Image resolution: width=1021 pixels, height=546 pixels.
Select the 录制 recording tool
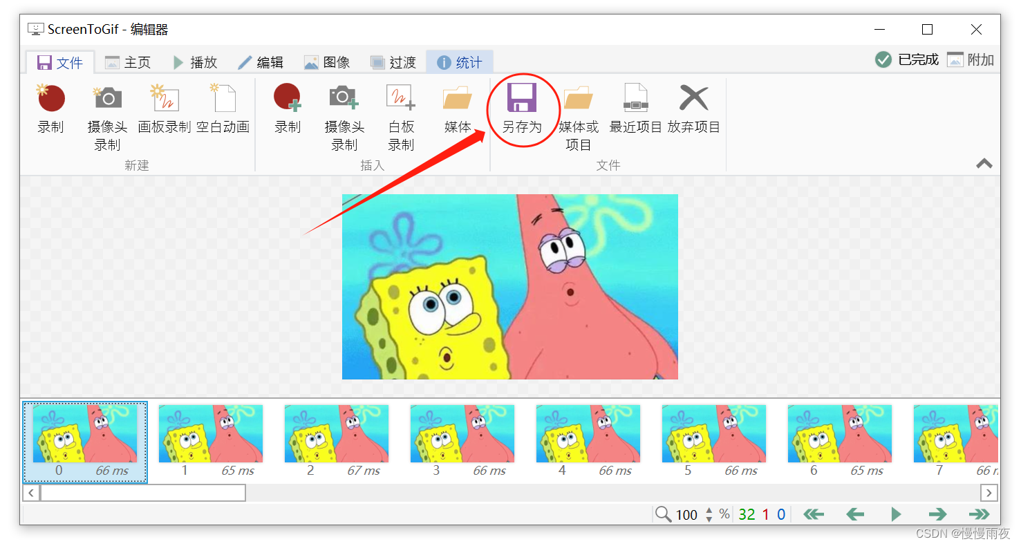(x=51, y=111)
